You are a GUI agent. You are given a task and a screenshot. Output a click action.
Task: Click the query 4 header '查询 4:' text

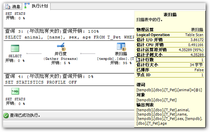pyautogui.click(x=14, y=76)
